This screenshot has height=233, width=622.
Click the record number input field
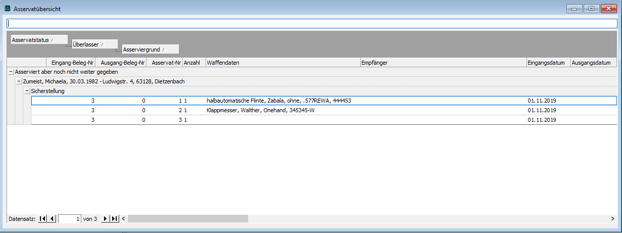point(70,219)
